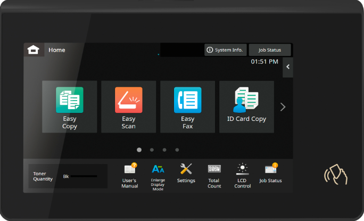
Task: Go to next page of apps
Action: tap(283, 107)
